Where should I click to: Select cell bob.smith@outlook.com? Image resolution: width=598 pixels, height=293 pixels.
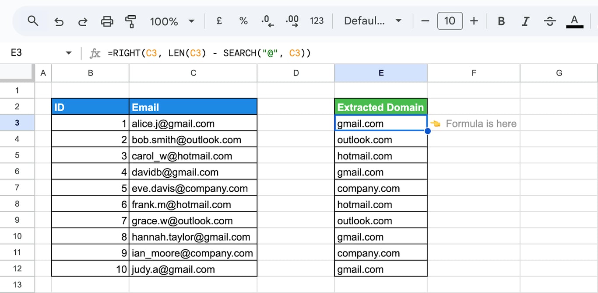tap(193, 139)
